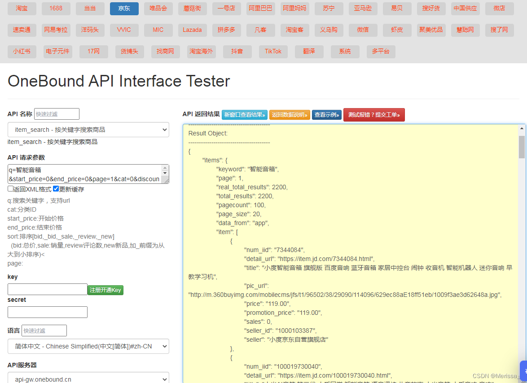Focus the API 名称 quick filter field
The height and width of the screenshot is (383, 527).
point(57,114)
